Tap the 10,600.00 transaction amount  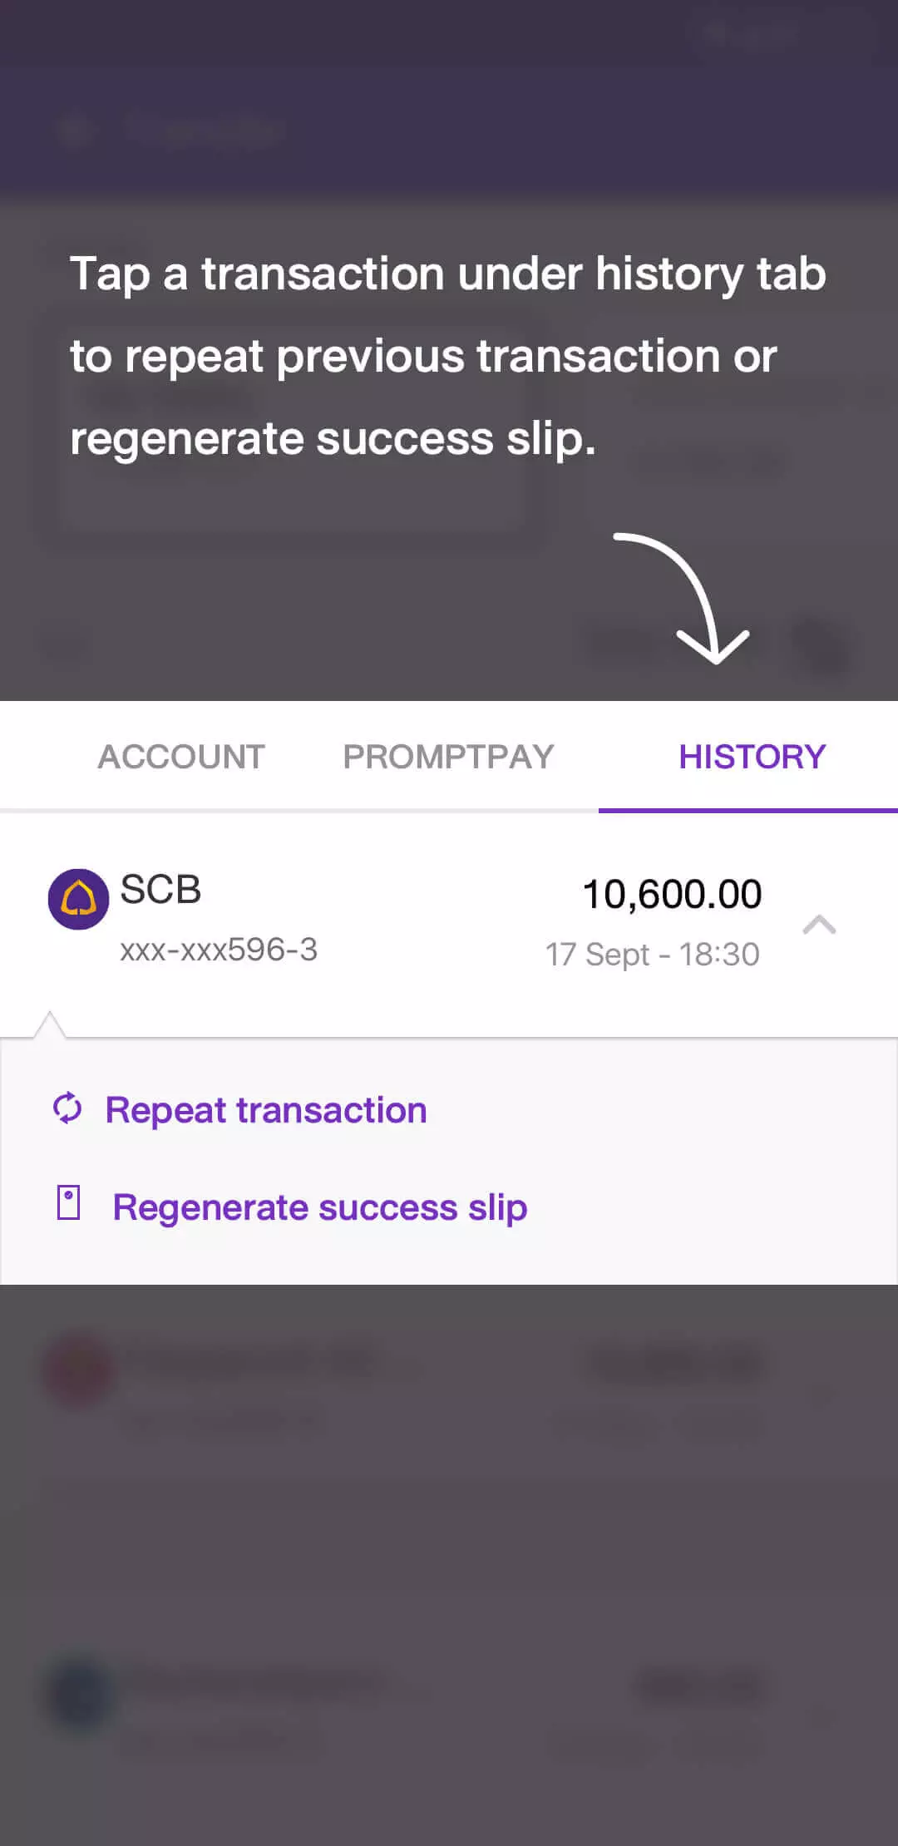click(x=672, y=895)
